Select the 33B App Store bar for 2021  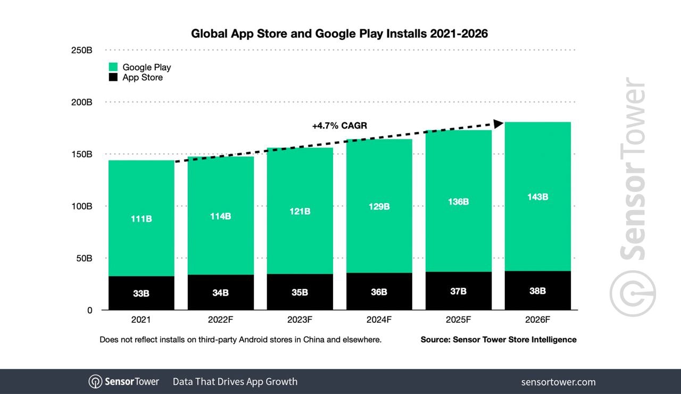coord(142,293)
